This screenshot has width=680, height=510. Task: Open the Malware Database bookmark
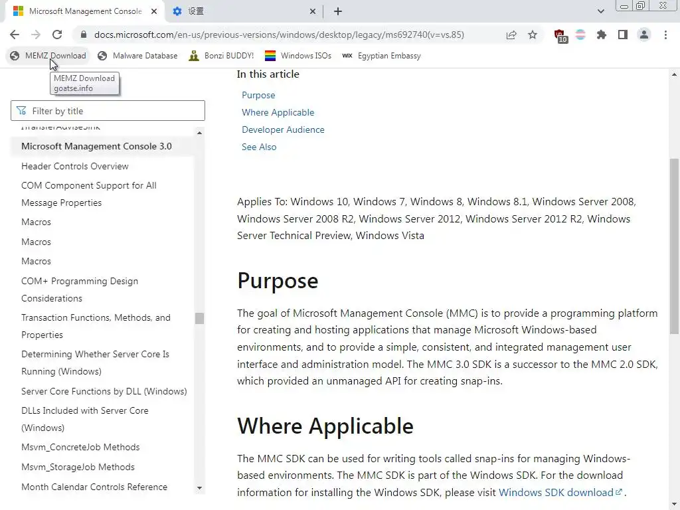click(x=137, y=56)
